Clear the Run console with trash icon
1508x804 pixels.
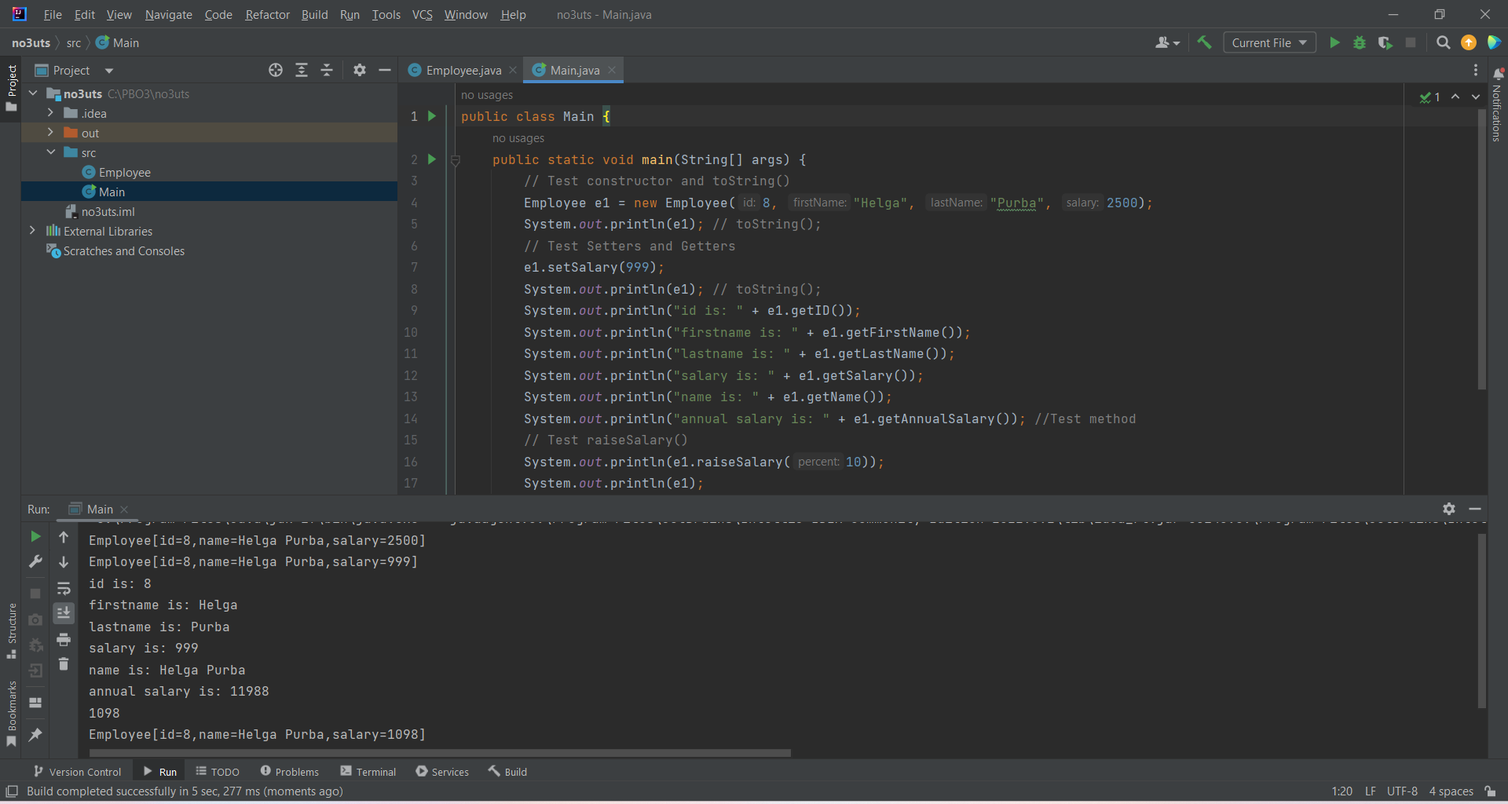64,663
